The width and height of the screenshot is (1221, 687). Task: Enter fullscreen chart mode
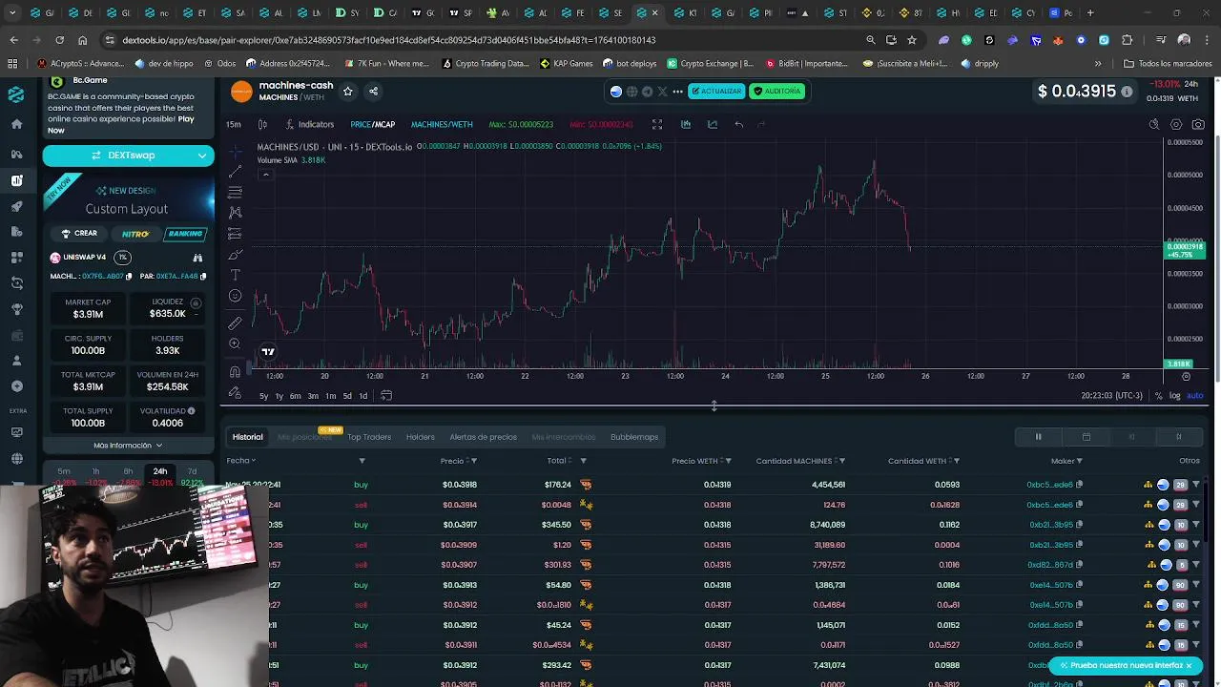657,124
